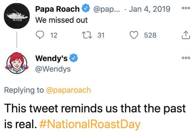Click the retweet count 31

tap(101, 35)
